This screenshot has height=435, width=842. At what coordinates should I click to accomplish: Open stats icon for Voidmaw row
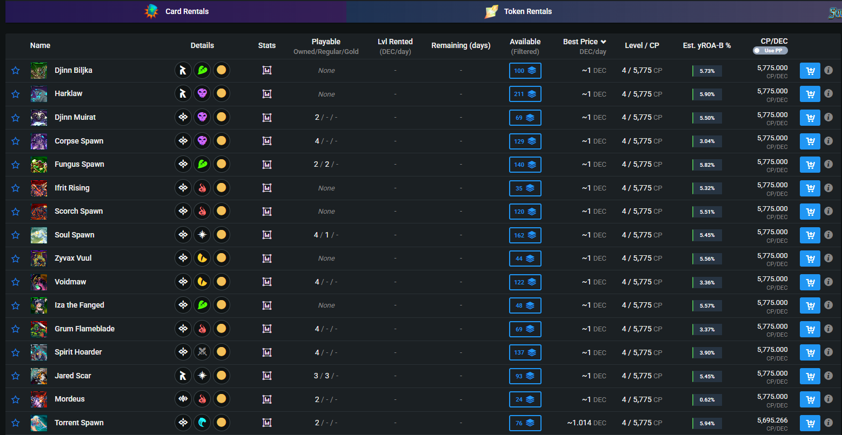click(266, 282)
